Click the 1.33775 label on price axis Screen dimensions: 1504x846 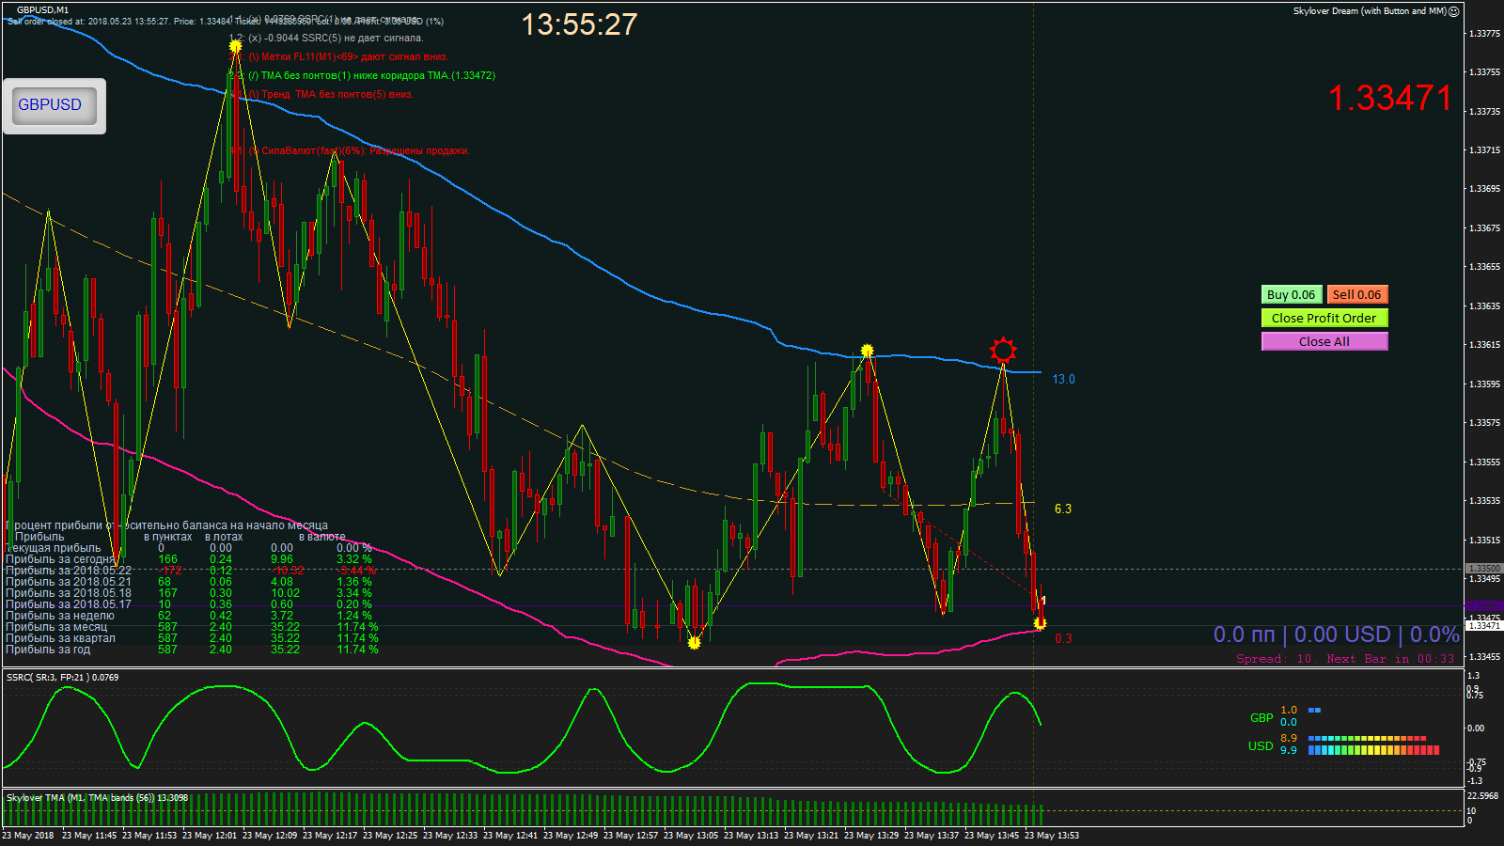click(x=1484, y=34)
